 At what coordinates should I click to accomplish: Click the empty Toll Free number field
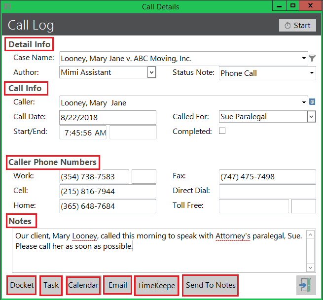[254, 206]
